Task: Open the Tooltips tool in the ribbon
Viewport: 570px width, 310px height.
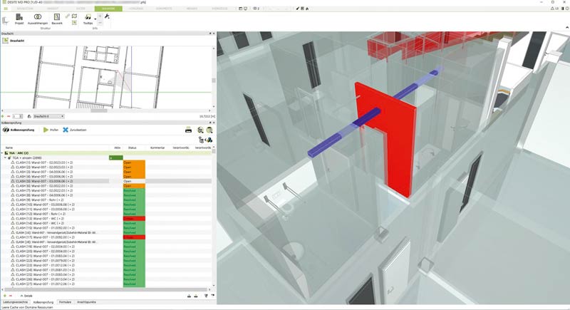Action: [x=88, y=18]
